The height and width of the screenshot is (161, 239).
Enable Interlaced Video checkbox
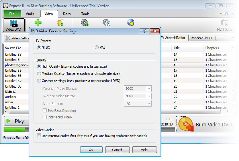pyautogui.click(x=45, y=117)
